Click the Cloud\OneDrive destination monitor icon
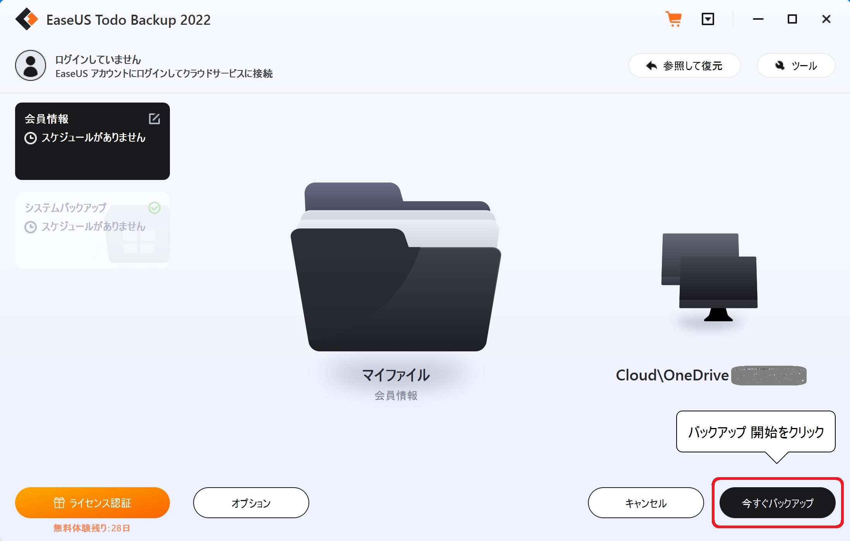Screen dimensions: 850x541 pyautogui.click(x=709, y=277)
